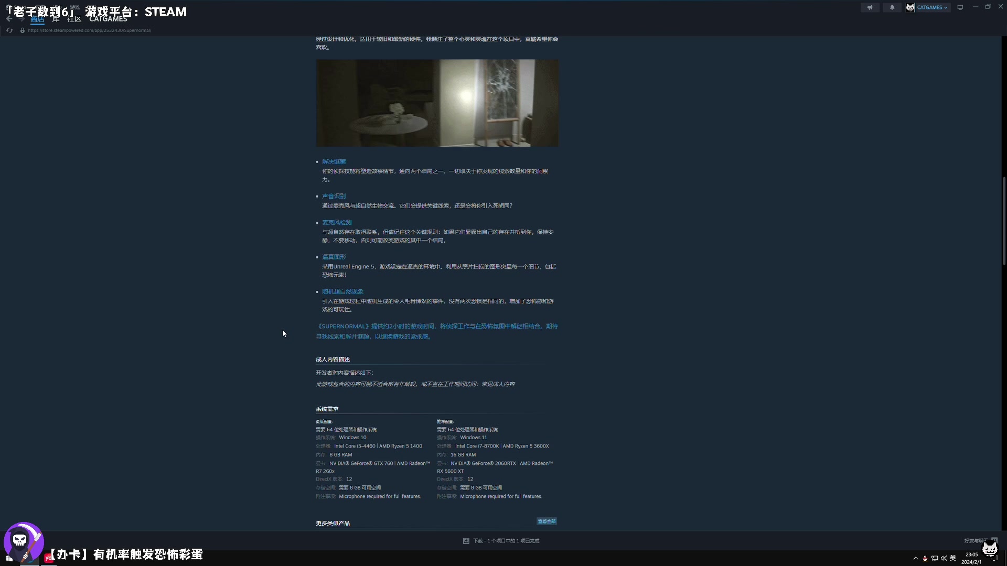
Task: Go back with the left arrow
Action: coord(9,19)
